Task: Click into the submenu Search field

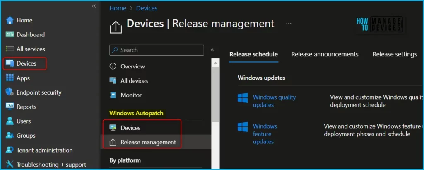Action: [x=157, y=50]
